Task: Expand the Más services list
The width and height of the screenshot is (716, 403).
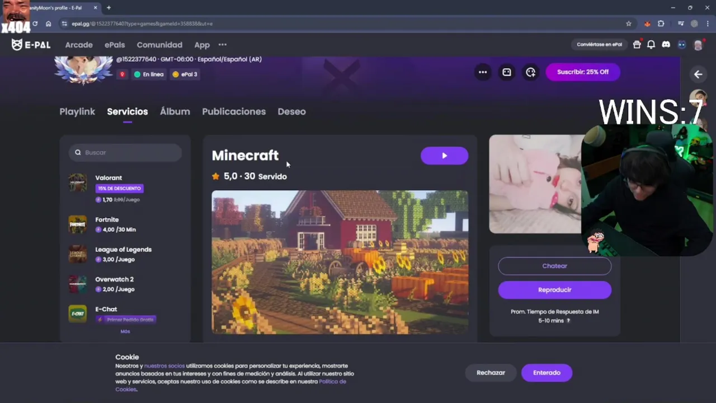Action: [125, 331]
